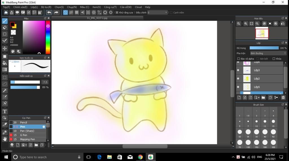Click the navigator thumbnail preview

point(262,33)
